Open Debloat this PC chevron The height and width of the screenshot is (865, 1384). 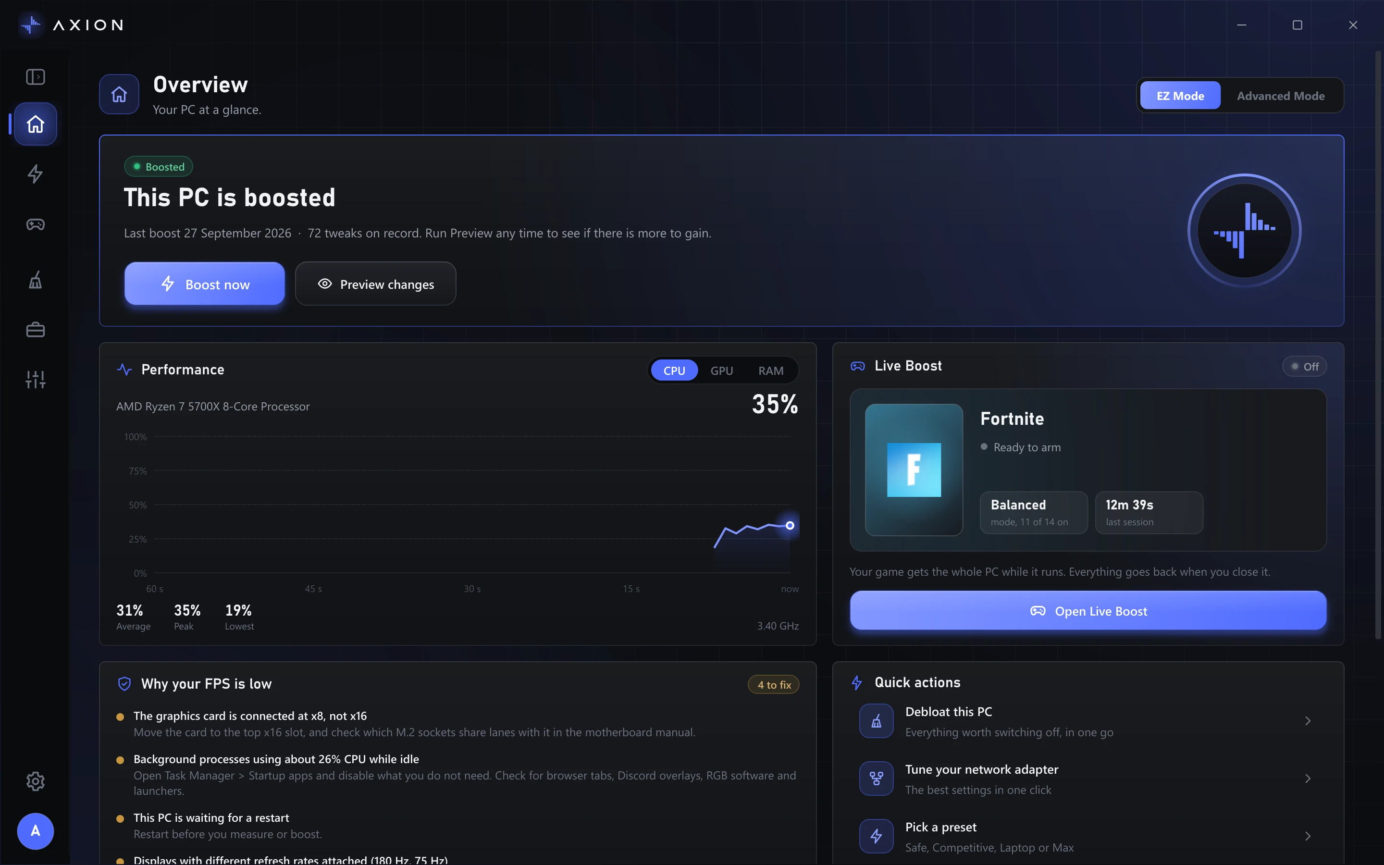(1308, 721)
